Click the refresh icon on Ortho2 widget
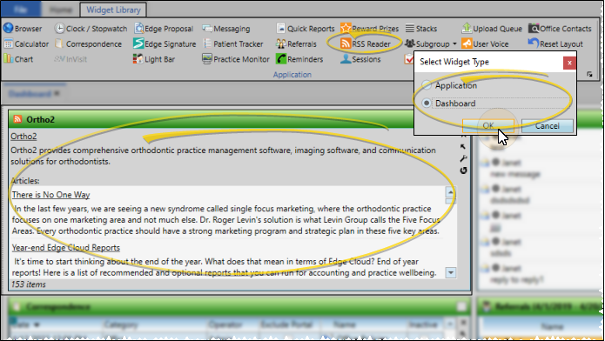 (x=463, y=170)
